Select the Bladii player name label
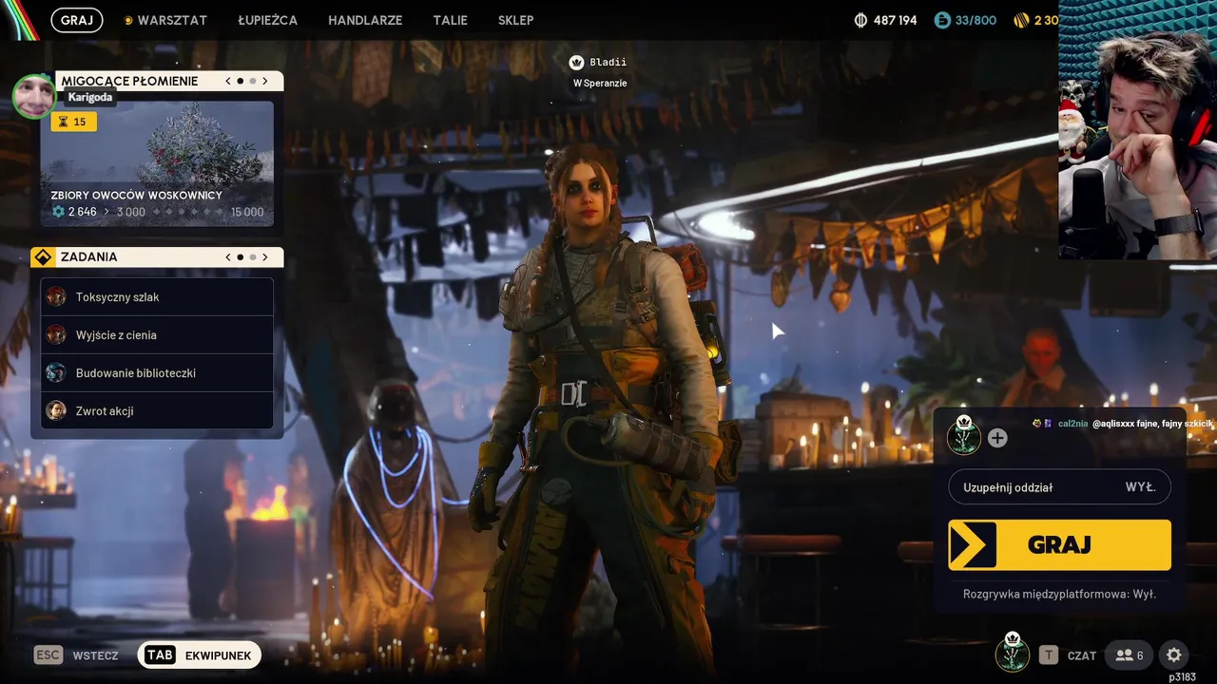 [608, 63]
